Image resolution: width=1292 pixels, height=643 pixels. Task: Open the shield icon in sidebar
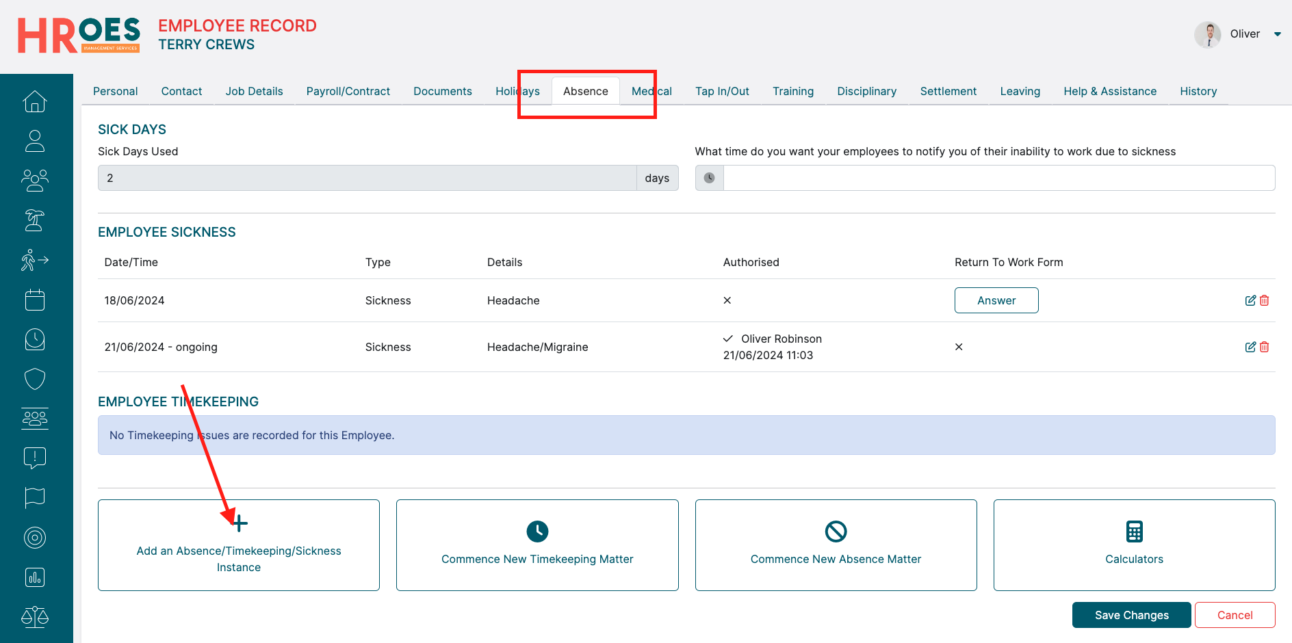tap(35, 378)
